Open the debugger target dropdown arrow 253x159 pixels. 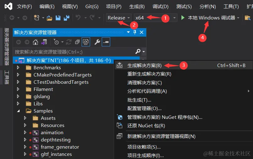238,18
